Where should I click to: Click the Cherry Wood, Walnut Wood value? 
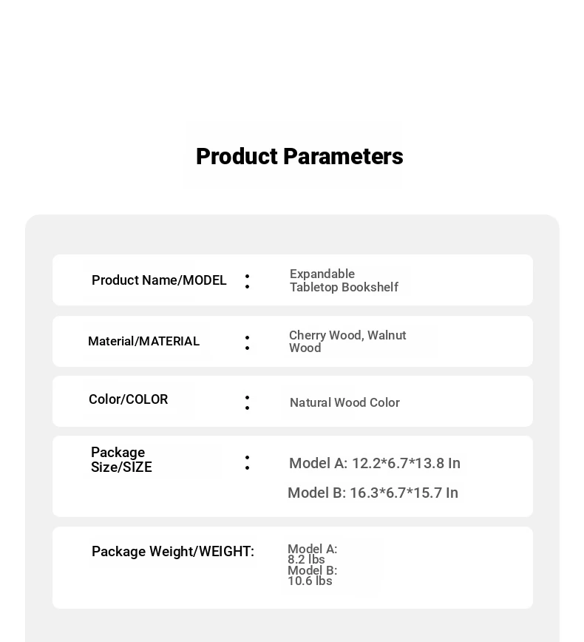[x=347, y=342]
